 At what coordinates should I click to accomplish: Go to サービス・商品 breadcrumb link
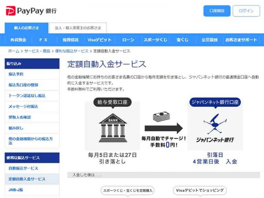[x=37, y=51]
